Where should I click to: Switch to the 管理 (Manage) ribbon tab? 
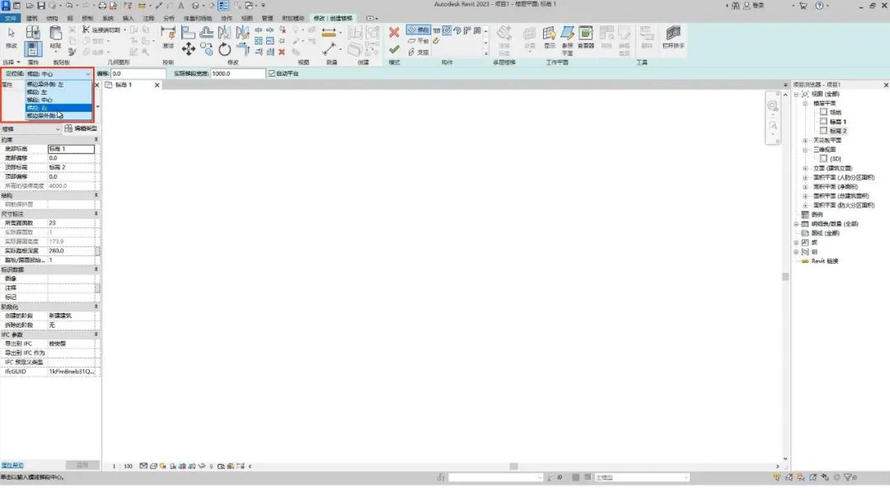[267, 18]
